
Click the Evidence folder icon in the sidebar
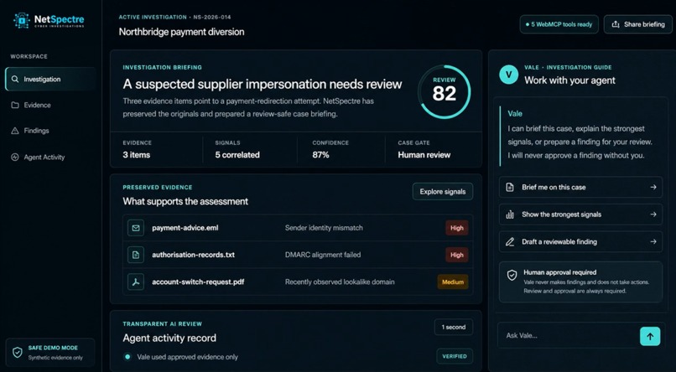click(x=15, y=105)
